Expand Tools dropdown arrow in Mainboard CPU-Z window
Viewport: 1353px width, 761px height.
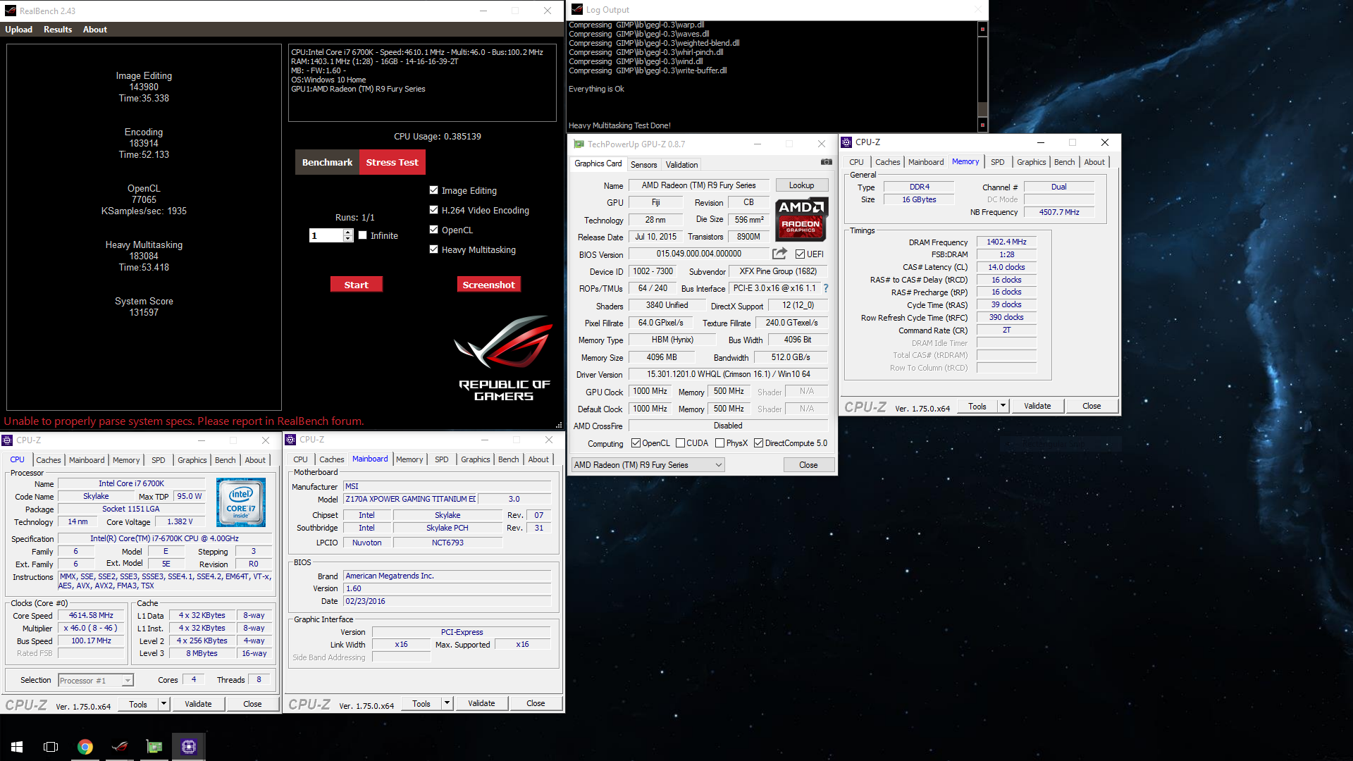[x=447, y=703]
